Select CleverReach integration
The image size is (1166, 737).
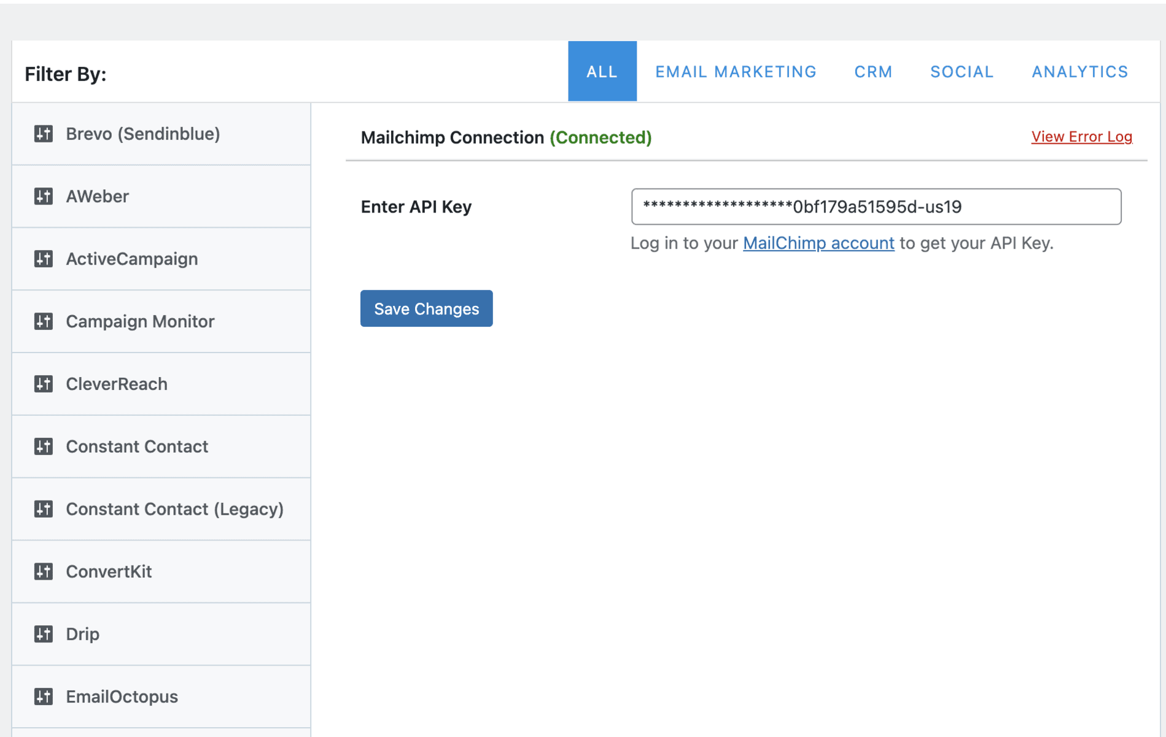click(x=161, y=384)
